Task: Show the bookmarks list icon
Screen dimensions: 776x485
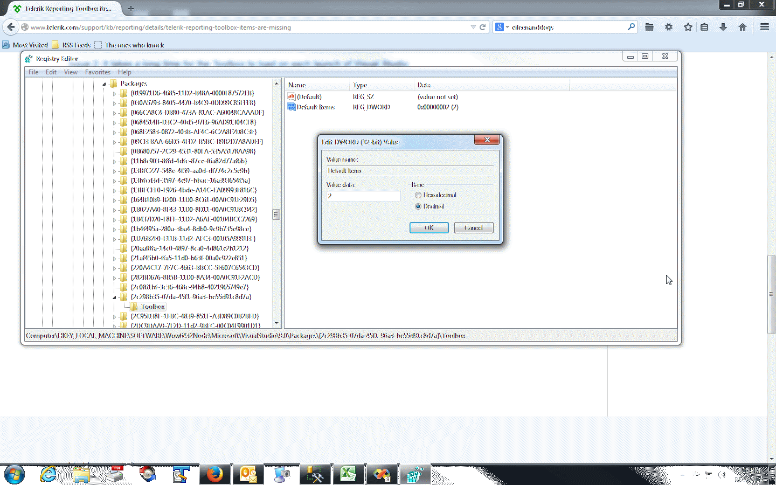Action: [704, 27]
